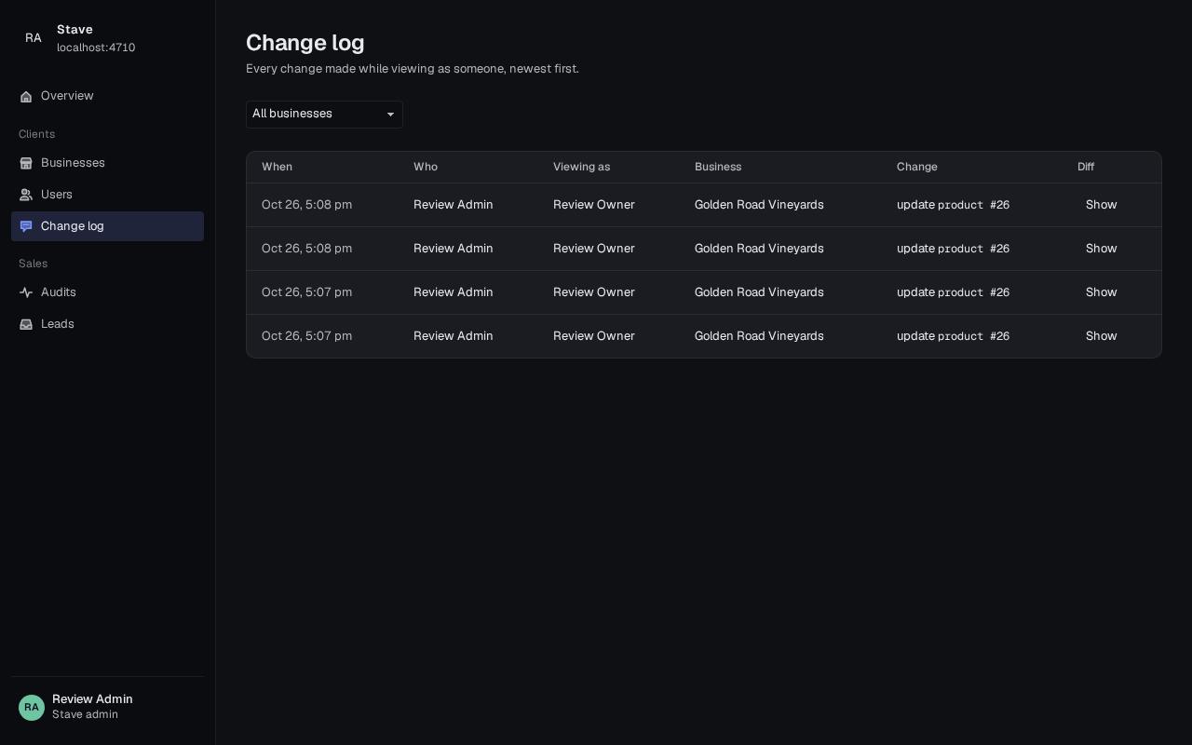
Task: Click the Who column header
Action: (x=426, y=167)
